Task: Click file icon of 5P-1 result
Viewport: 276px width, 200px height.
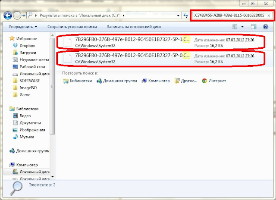Action: pos(67,42)
